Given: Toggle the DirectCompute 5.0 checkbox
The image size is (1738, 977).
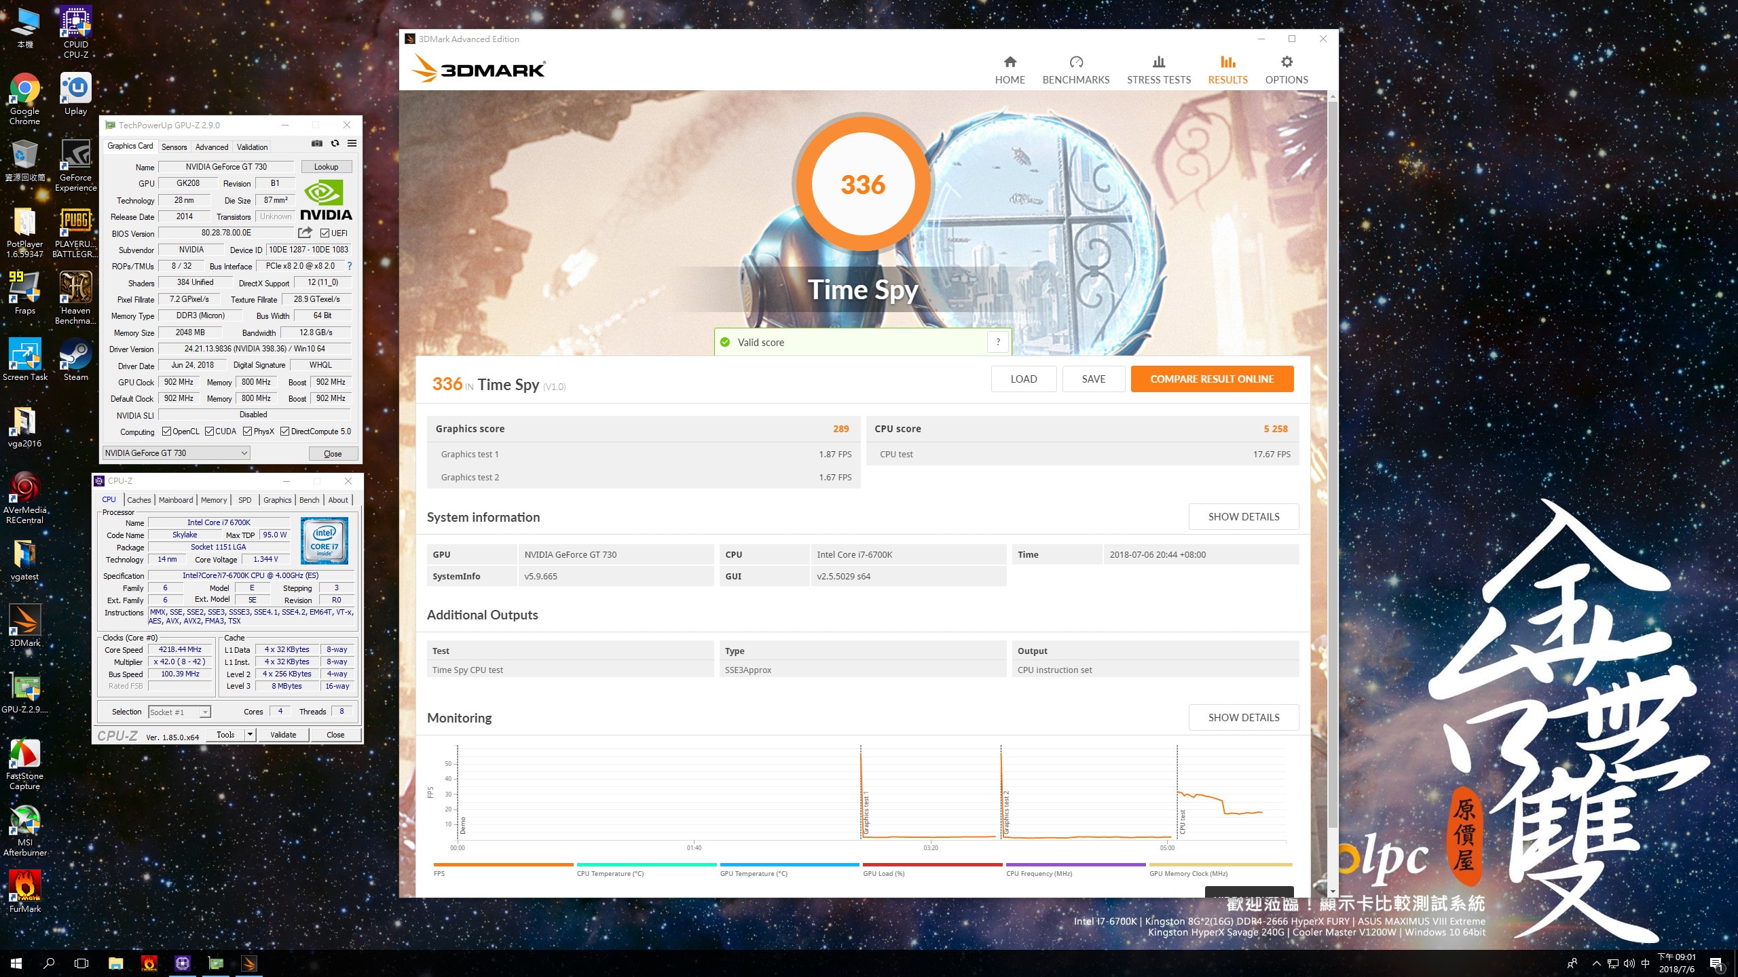Looking at the screenshot, I should [x=284, y=432].
